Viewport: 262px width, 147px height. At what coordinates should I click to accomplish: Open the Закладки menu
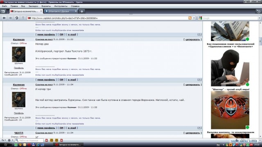33,6
